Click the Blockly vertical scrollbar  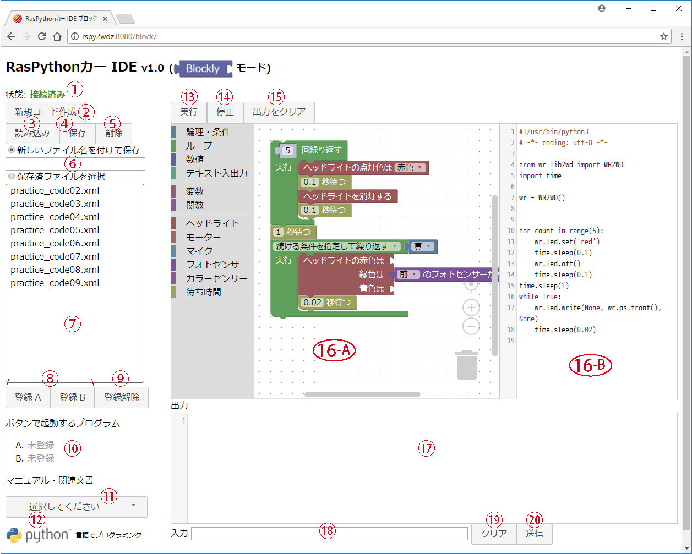(495, 275)
